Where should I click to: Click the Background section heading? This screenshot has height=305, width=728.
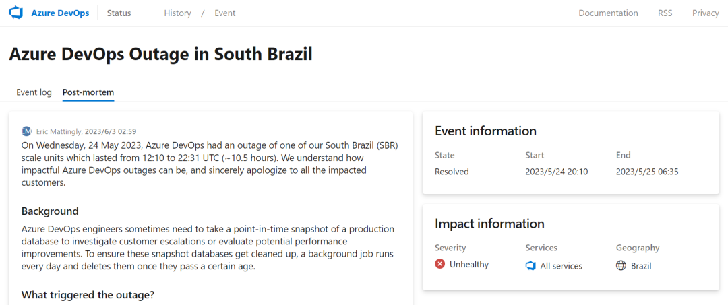[x=50, y=211]
